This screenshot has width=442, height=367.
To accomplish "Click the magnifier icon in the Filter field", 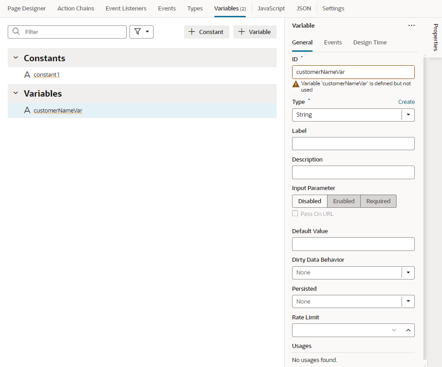I will click(x=15, y=32).
